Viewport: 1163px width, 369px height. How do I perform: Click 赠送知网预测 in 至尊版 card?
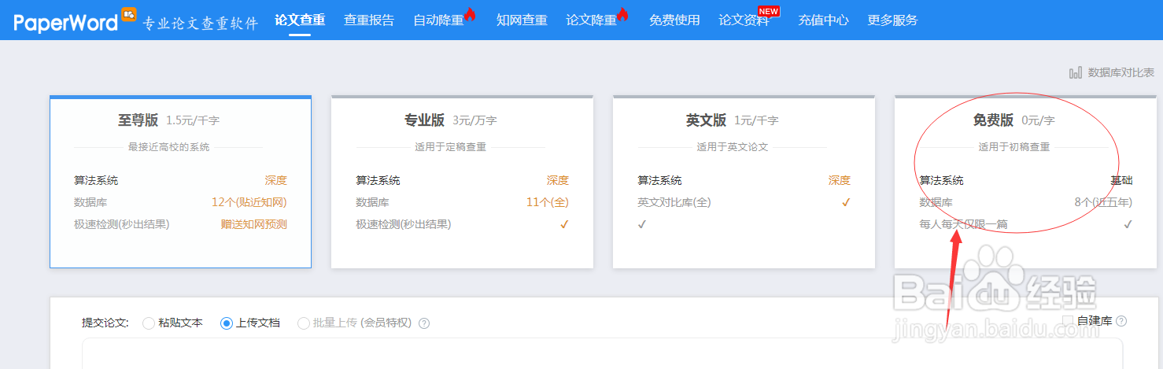pyautogui.click(x=253, y=224)
